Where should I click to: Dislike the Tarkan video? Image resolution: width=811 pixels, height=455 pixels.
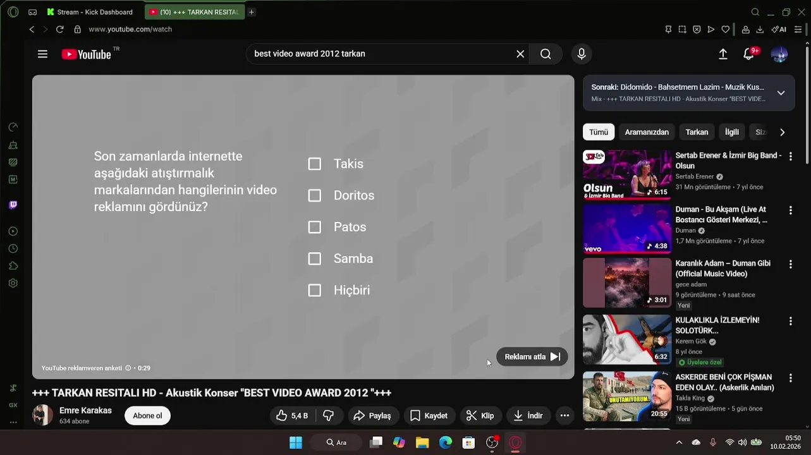328,415
